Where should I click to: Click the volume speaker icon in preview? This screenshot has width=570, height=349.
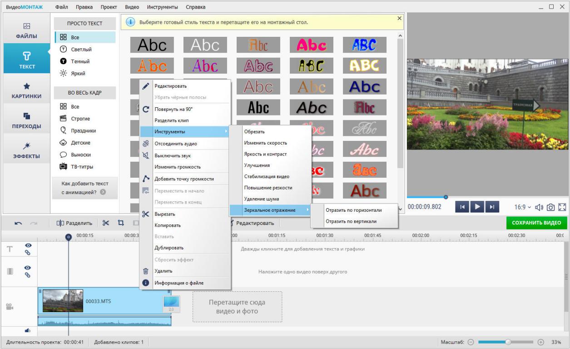pos(539,207)
